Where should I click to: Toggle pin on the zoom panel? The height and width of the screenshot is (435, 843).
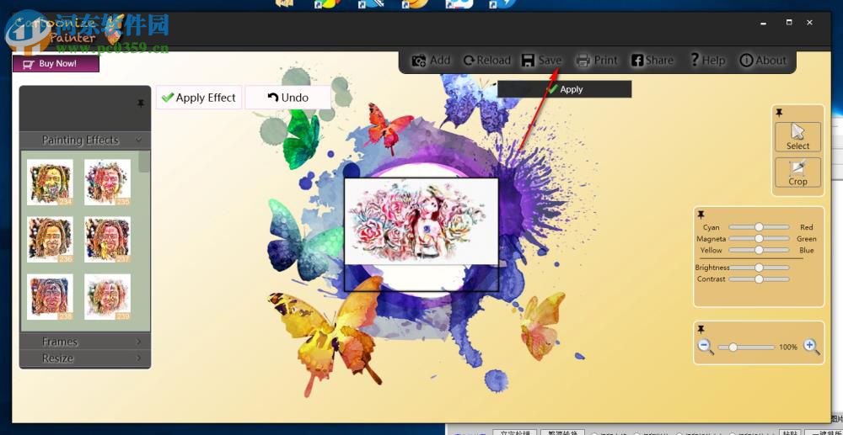701,329
